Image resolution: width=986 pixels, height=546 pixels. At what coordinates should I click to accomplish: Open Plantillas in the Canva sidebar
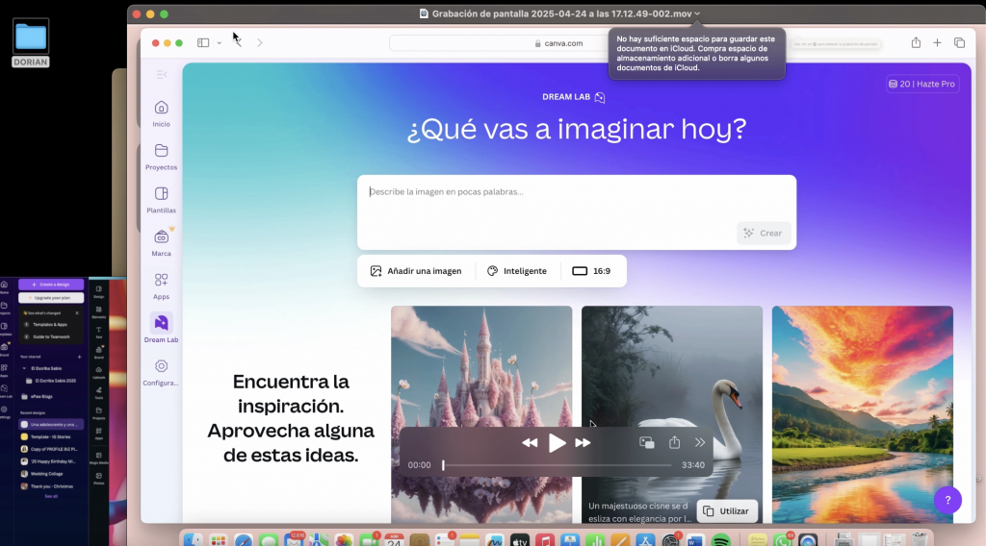coord(161,199)
